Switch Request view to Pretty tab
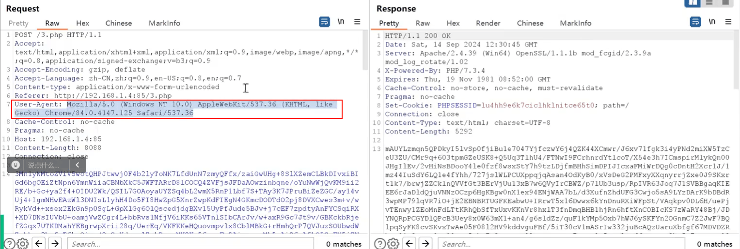The height and width of the screenshot is (249, 740). [18, 23]
